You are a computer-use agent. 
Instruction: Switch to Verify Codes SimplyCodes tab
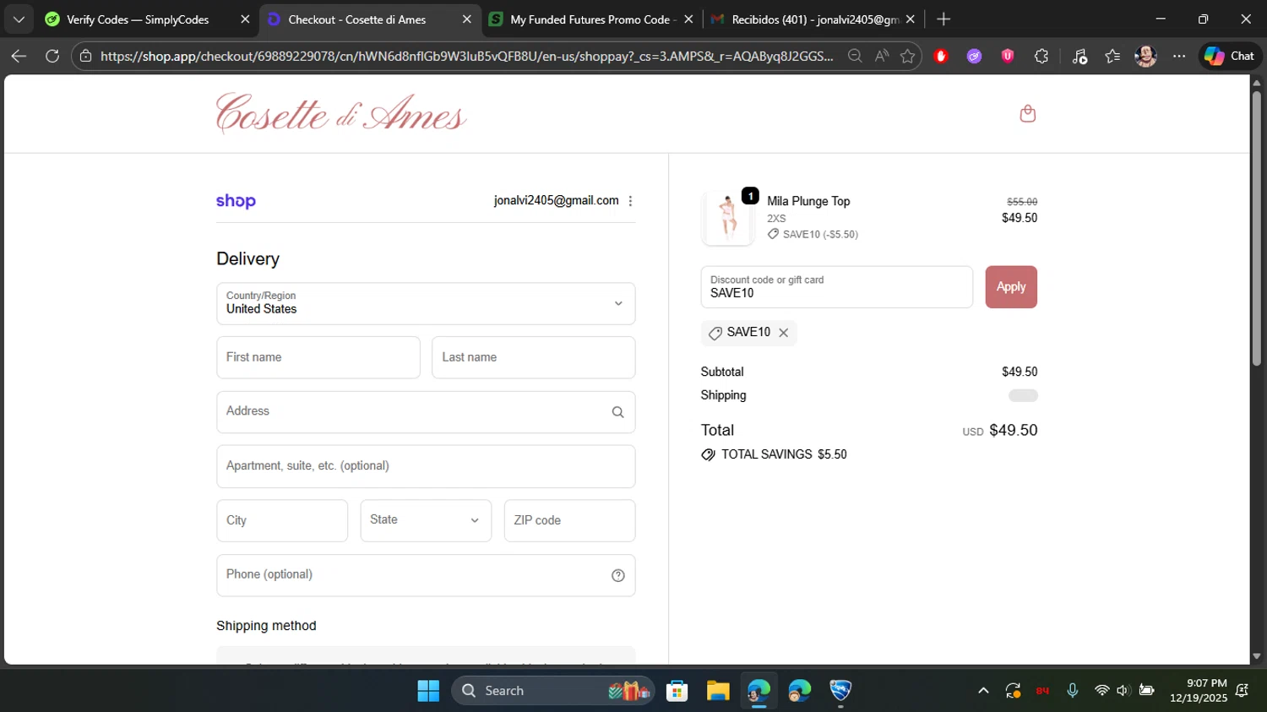coord(138,19)
